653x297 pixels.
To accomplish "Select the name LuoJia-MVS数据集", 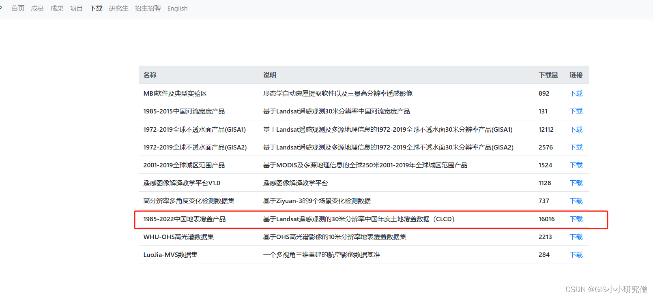I will click(x=170, y=255).
